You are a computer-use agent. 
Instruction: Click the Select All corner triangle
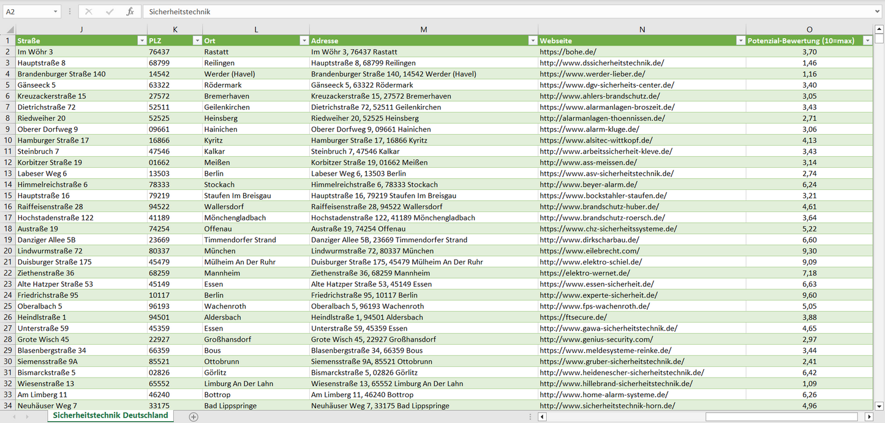(x=10, y=29)
